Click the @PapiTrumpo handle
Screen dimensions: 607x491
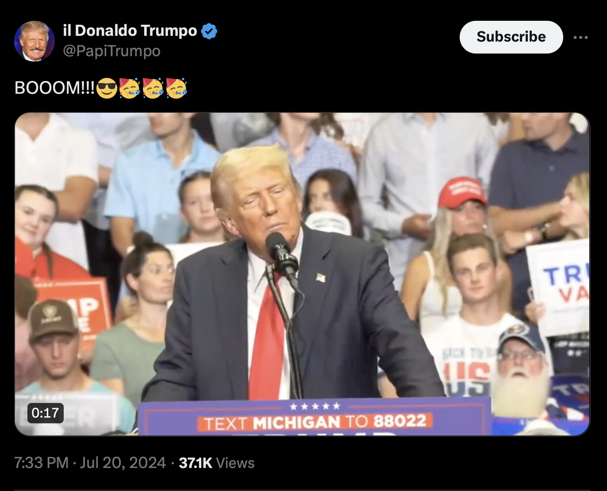point(111,51)
